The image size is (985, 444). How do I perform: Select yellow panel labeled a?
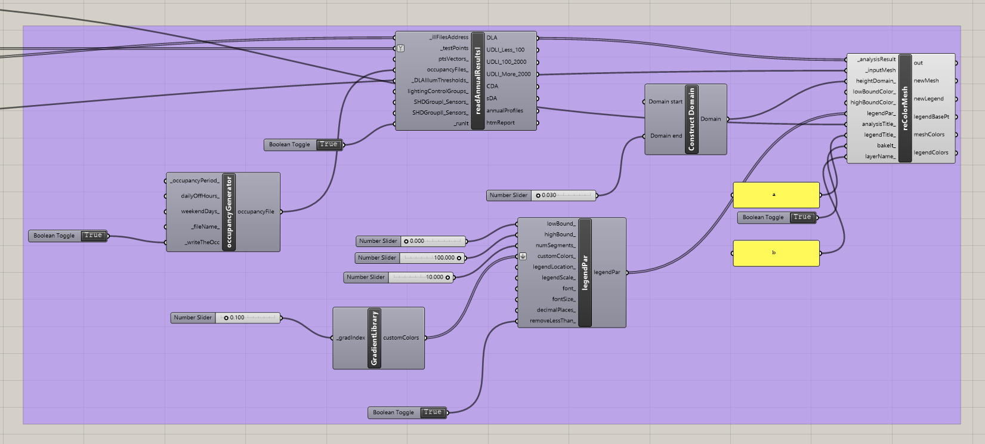[x=776, y=195]
